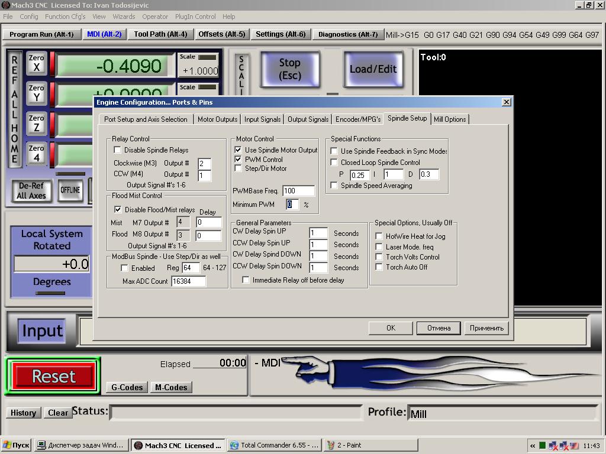Open Offsets (Alt-5) screen
The width and height of the screenshot is (606, 454).
(222, 34)
